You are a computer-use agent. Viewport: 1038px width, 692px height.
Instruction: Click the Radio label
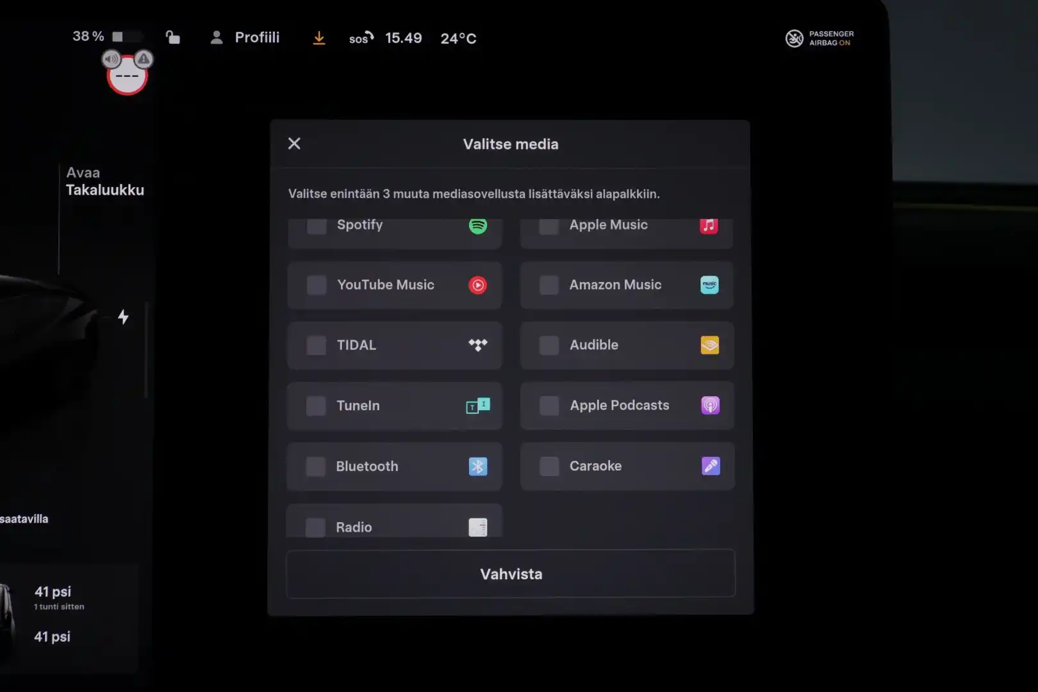pos(354,527)
